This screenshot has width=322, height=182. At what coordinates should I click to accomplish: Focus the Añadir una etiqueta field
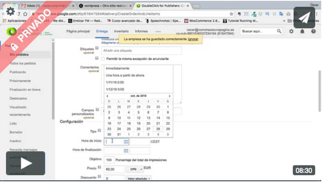(141, 50)
